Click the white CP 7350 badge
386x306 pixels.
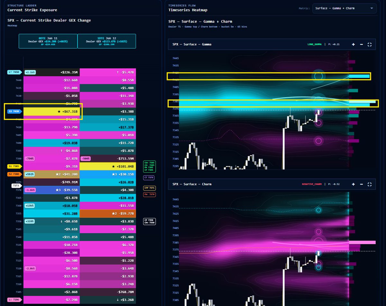point(150,222)
